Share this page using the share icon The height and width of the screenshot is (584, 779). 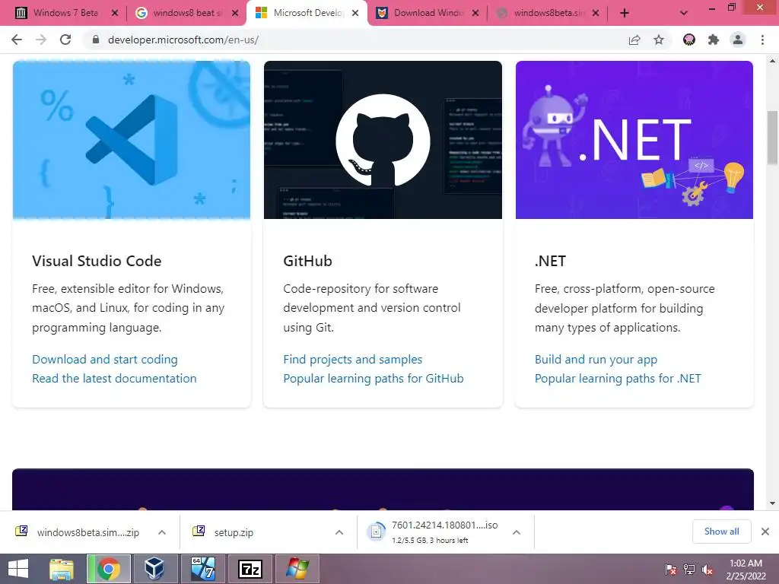point(634,40)
